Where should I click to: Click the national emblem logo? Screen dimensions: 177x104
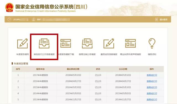coord(9,7)
